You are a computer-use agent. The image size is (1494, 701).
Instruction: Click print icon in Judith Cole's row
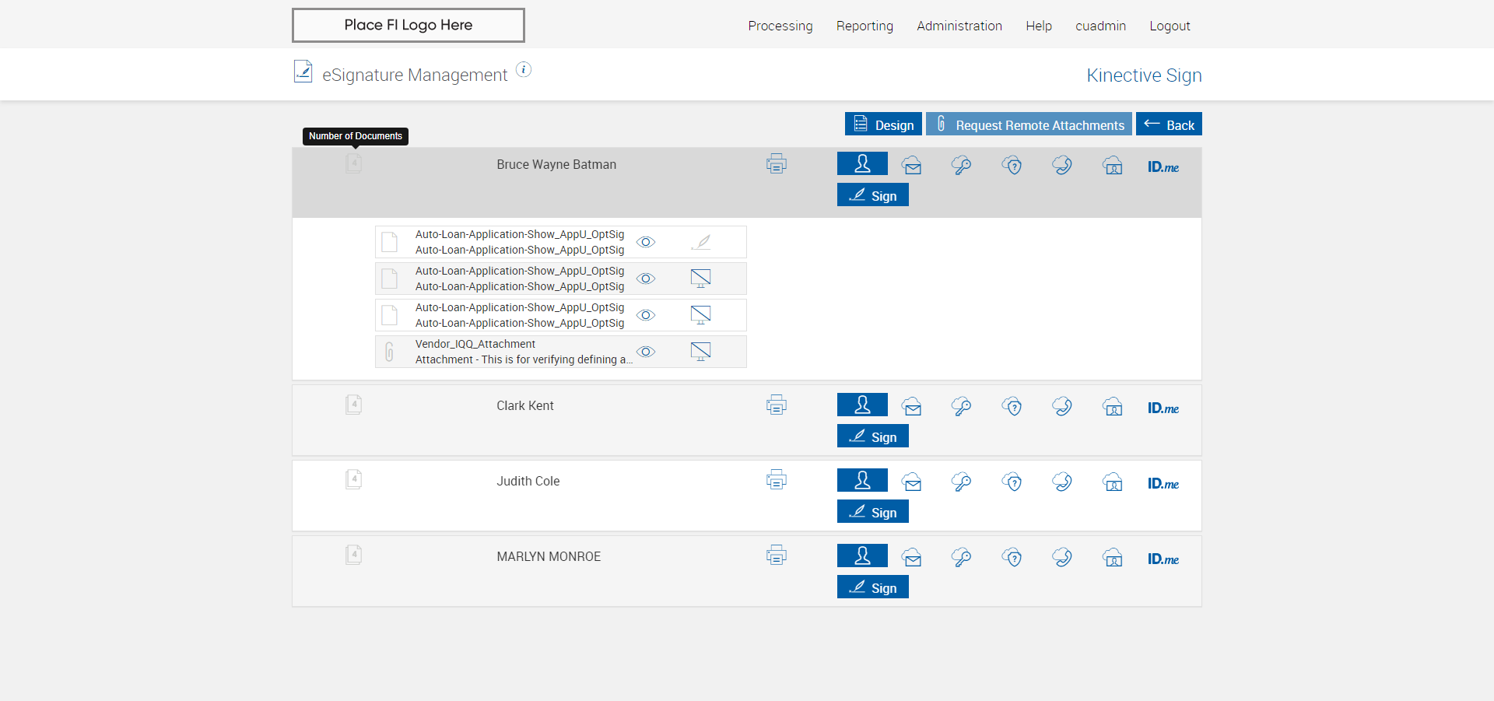tap(777, 481)
